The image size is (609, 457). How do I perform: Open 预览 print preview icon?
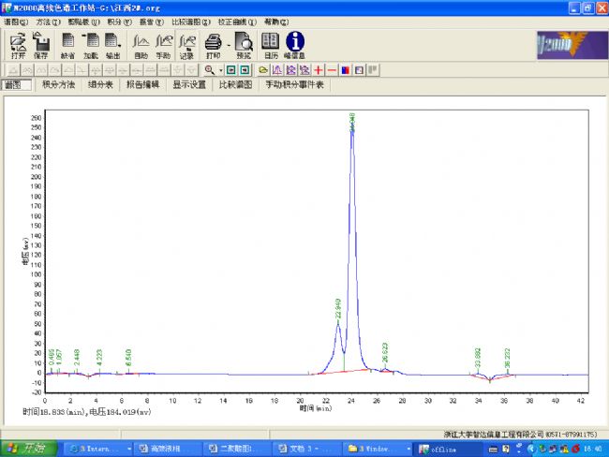click(x=243, y=44)
